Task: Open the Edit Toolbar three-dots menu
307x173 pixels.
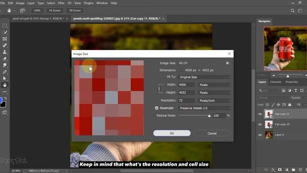Action: coord(5,92)
